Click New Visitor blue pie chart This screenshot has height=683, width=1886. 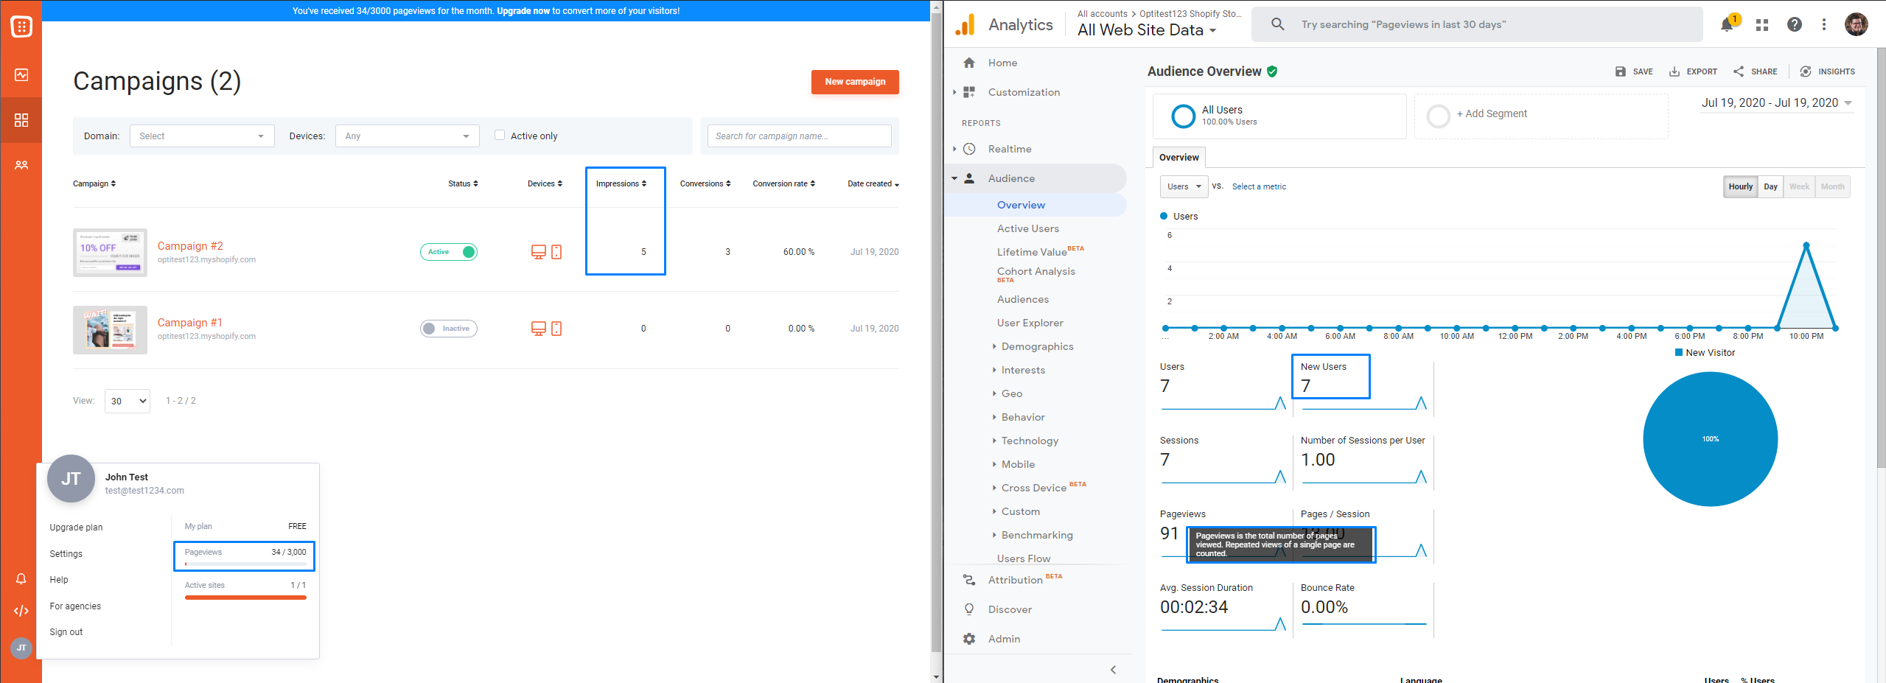[x=1710, y=439]
